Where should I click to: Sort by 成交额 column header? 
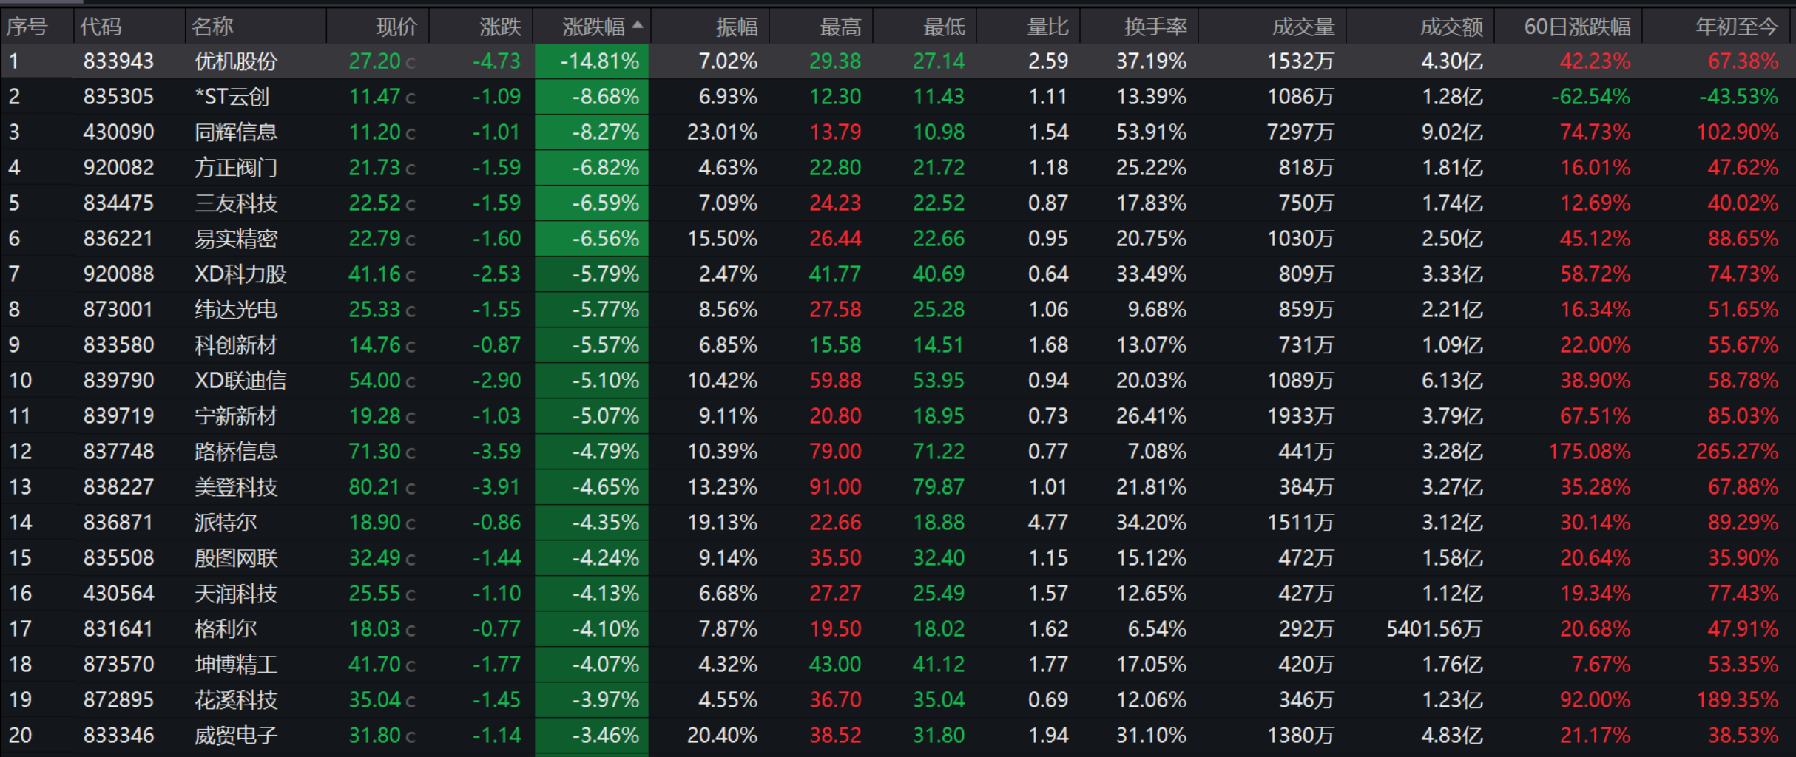coord(1451,27)
